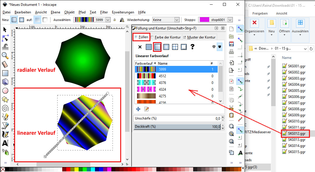315x172 pixels.
Task: Select the spiral tool
Action: pyautogui.click(x=5, y=108)
